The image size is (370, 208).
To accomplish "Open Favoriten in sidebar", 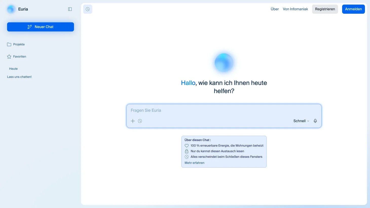I will (x=20, y=57).
